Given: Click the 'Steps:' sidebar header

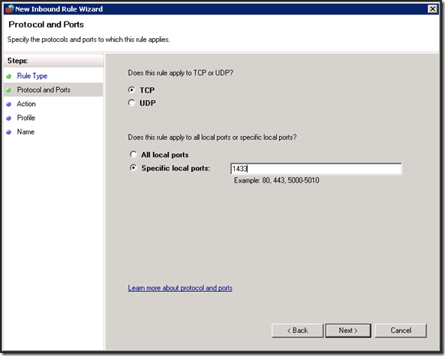Looking at the screenshot, I should (18, 60).
